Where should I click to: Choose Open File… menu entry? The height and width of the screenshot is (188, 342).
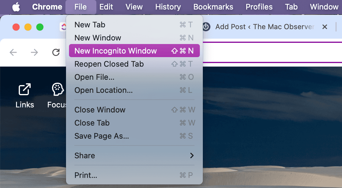click(134, 77)
